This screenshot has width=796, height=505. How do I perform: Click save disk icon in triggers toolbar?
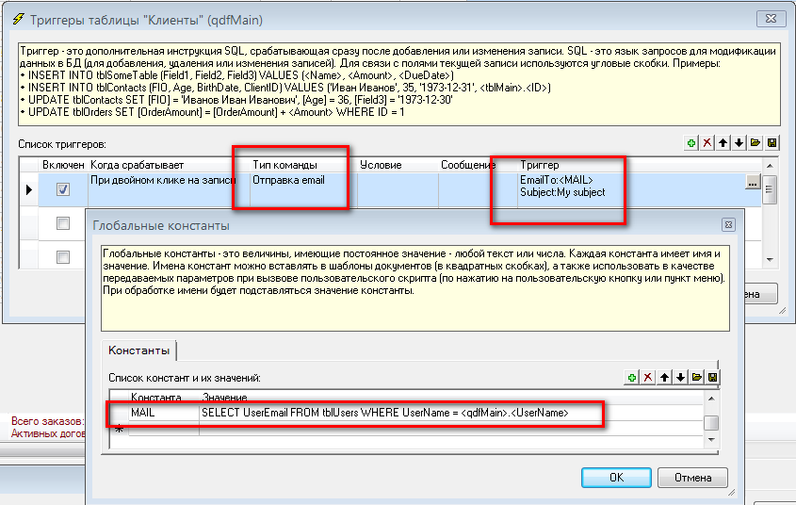(x=772, y=143)
